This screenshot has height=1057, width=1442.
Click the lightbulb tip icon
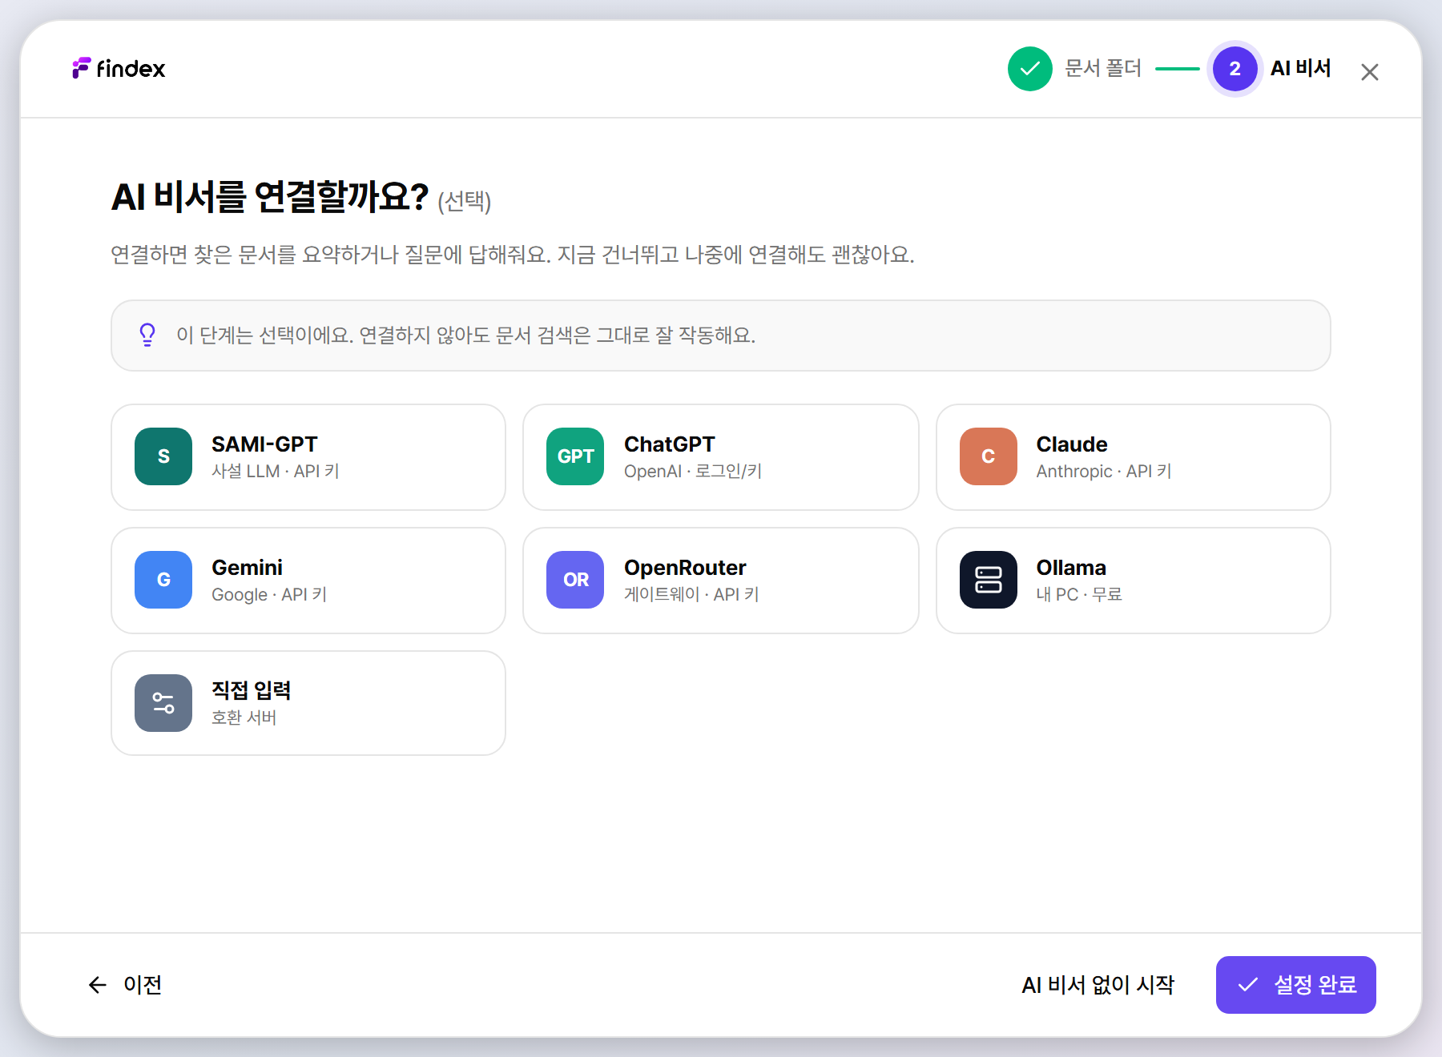147,335
